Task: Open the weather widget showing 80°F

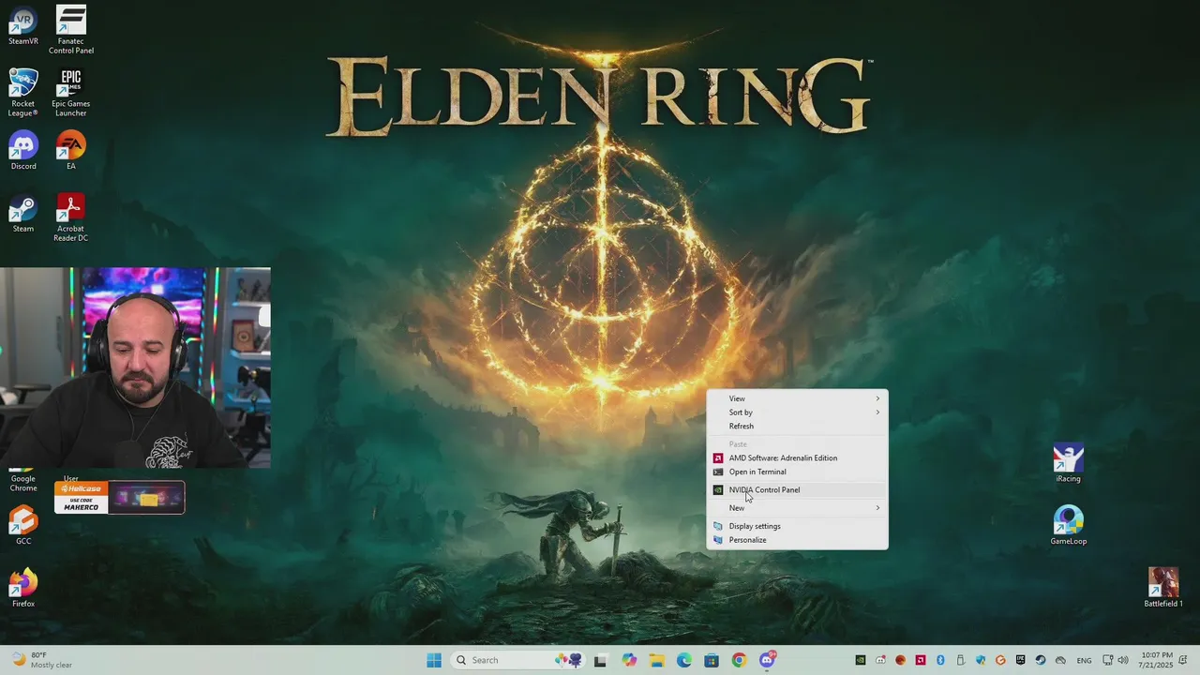Action: pyautogui.click(x=42, y=660)
